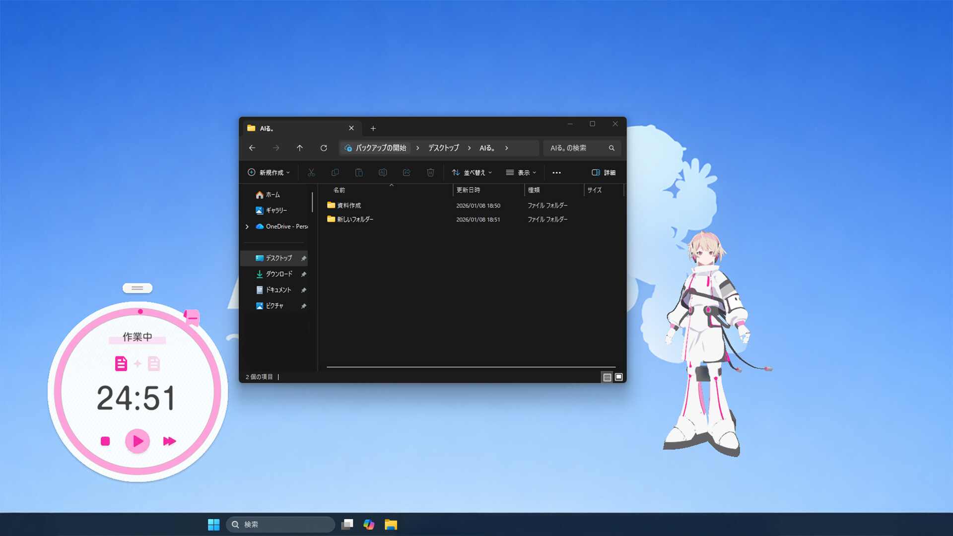
Task: Navigate to デスクトップ in the breadcrumb bar
Action: click(443, 148)
